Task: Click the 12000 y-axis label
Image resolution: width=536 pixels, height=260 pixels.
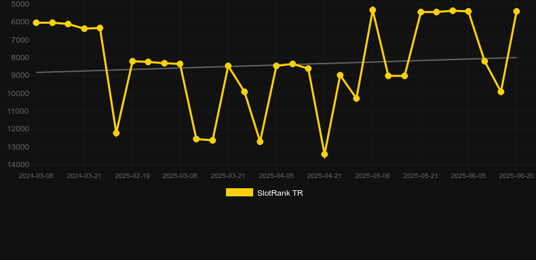Action: tap(19, 129)
